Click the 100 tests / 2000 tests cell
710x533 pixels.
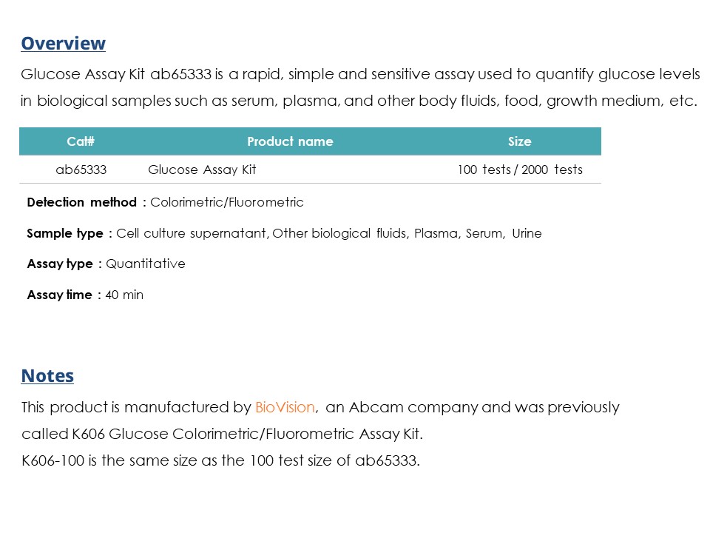(520, 170)
